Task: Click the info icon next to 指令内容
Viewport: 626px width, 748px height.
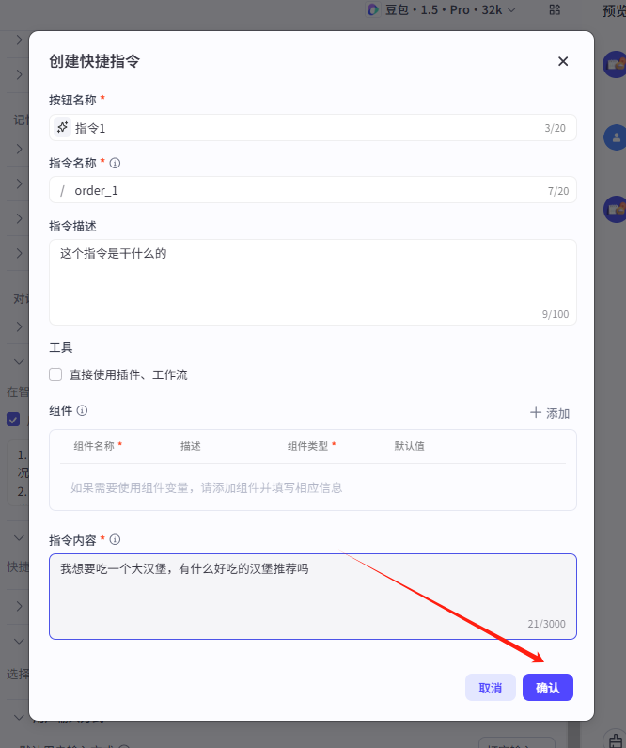Action: click(x=116, y=540)
